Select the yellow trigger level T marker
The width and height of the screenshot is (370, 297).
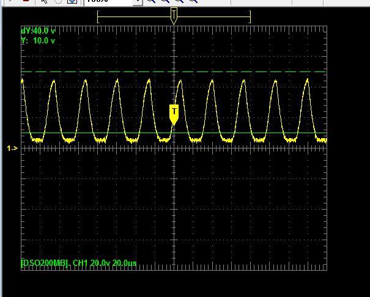pyautogui.click(x=174, y=112)
